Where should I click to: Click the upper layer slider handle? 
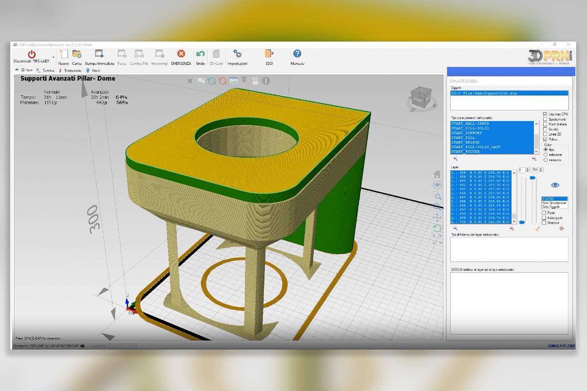[x=533, y=177]
